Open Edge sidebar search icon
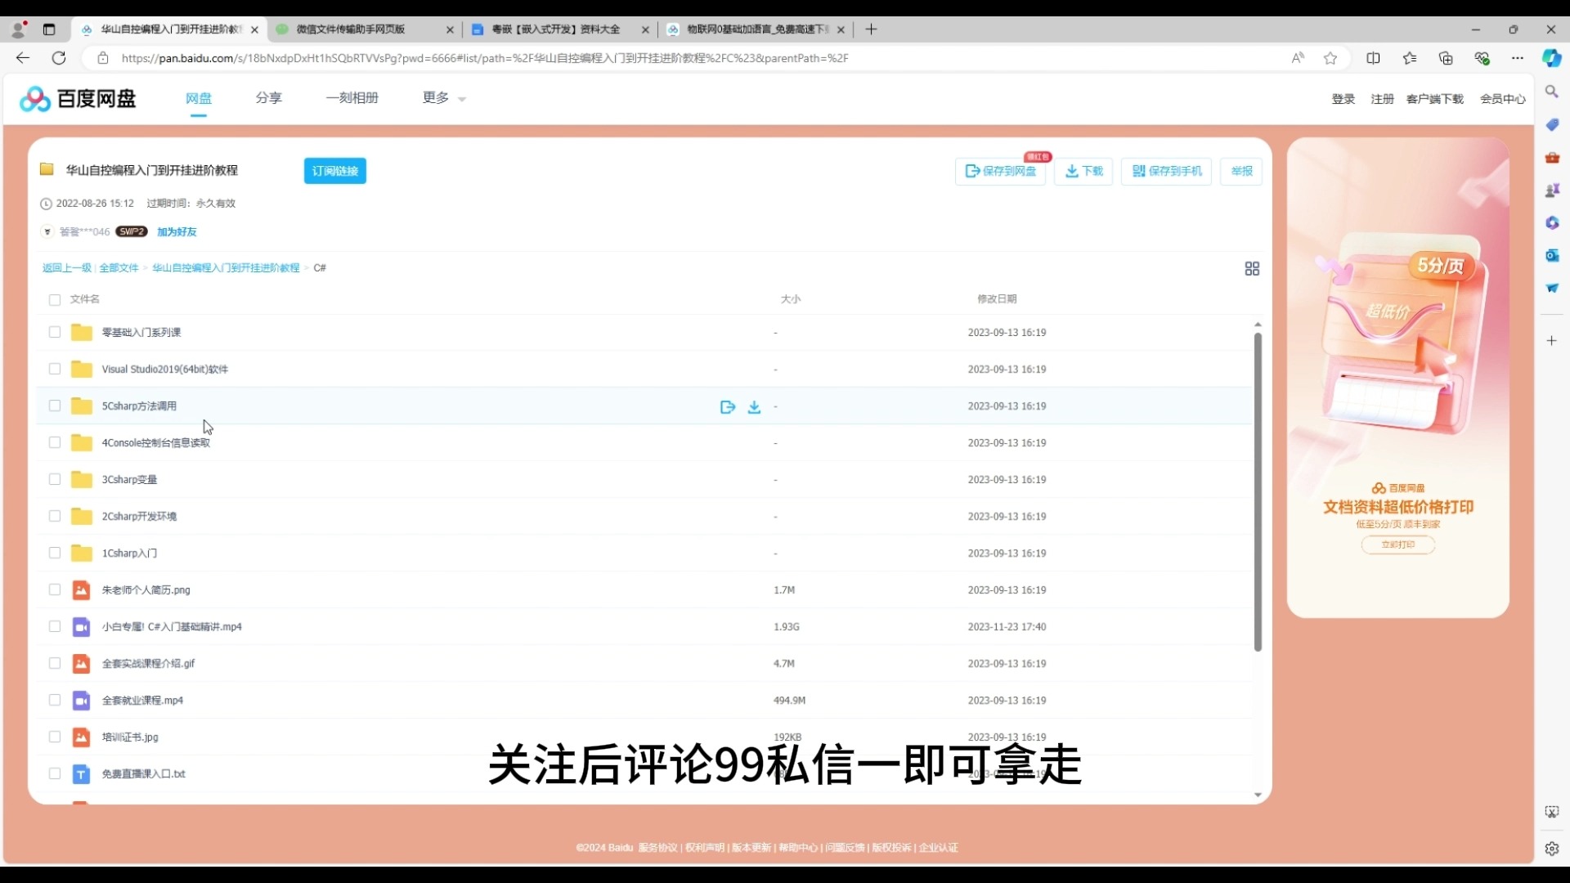Screen dimensions: 1570x883 tap(1551, 92)
